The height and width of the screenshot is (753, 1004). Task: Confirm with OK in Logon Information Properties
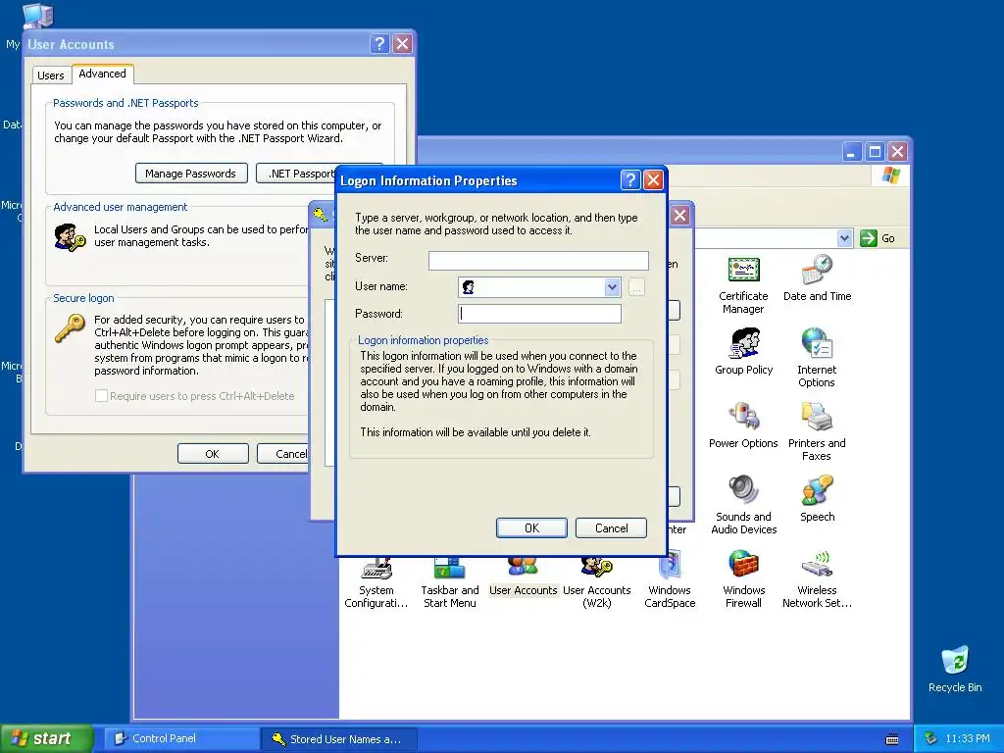[x=531, y=528]
